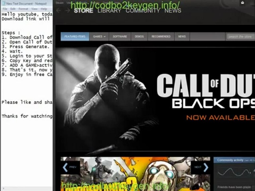Go back with Steam's back arrow
The width and height of the screenshot is (255, 191).
tap(58, 11)
